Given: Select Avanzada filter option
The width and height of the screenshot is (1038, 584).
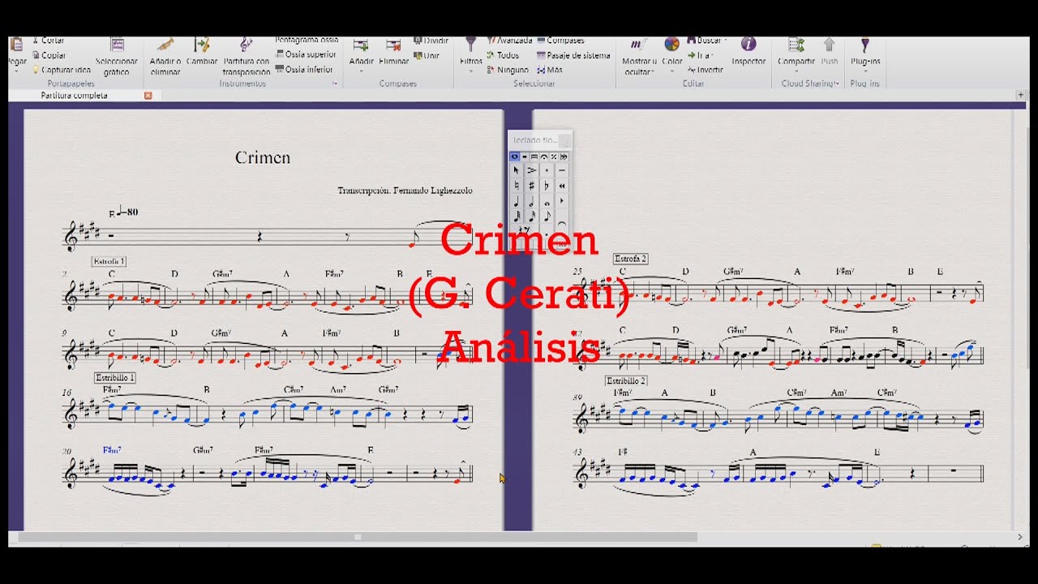Looking at the screenshot, I should pos(511,40).
